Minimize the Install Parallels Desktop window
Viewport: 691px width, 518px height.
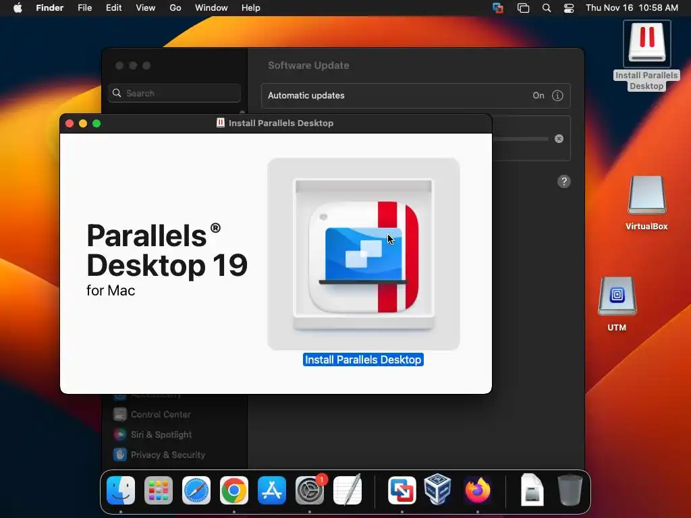[x=83, y=123]
